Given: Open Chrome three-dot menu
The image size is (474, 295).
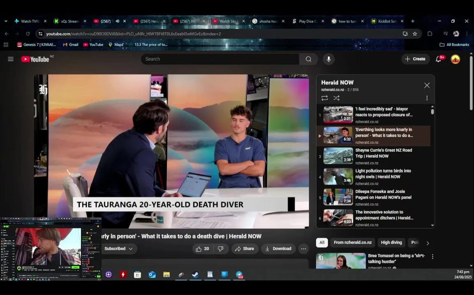Looking at the screenshot, I should point(467,34).
